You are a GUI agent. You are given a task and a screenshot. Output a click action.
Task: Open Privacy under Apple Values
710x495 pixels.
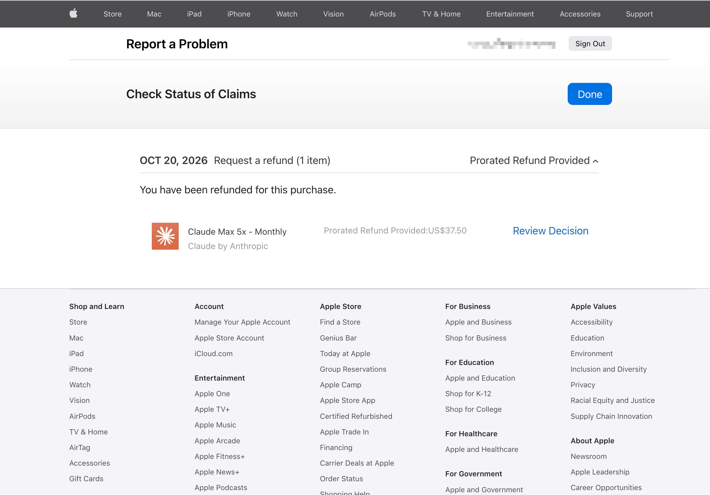583,385
